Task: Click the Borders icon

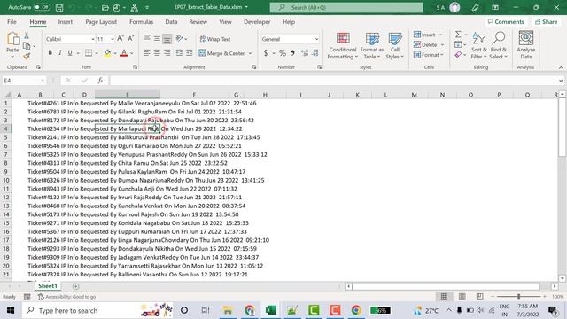Action: pyautogui.click(x=89, y=53)
